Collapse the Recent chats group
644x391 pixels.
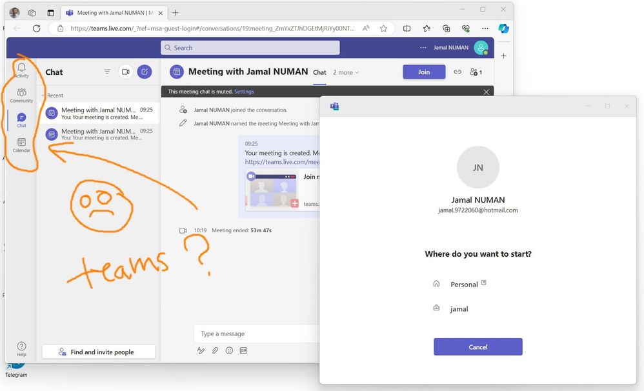point(43,95)
